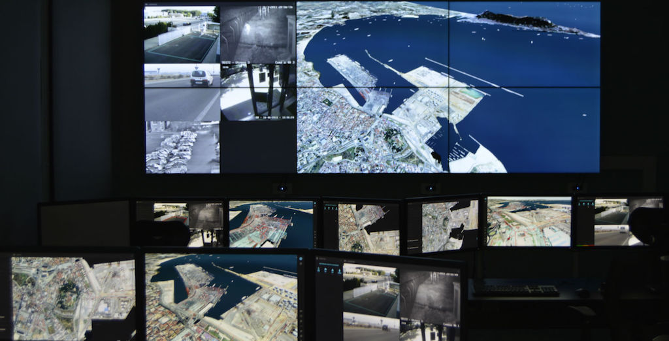
Task: Click the island on the video wall map
Action: click(516, 20)
